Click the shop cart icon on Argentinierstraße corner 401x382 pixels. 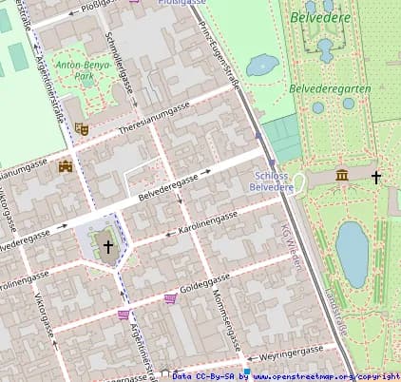[x=124, y=315]
